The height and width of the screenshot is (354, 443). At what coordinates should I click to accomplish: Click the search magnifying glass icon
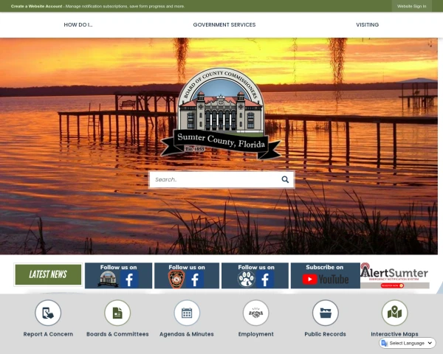tap(285, 179)
